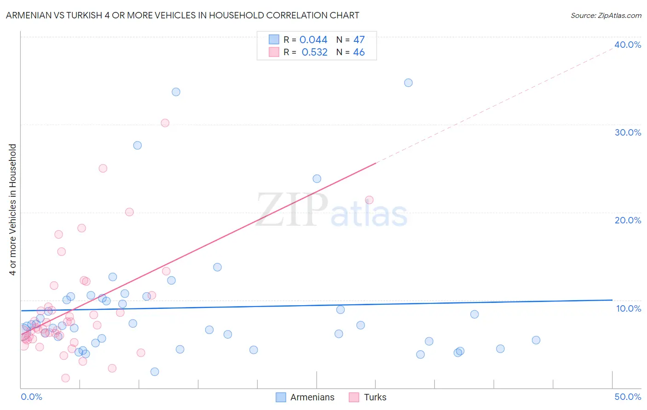Click the pink swatch beside R = 0.532
Viewport: 647px width, 410px height.
(274, 52)
